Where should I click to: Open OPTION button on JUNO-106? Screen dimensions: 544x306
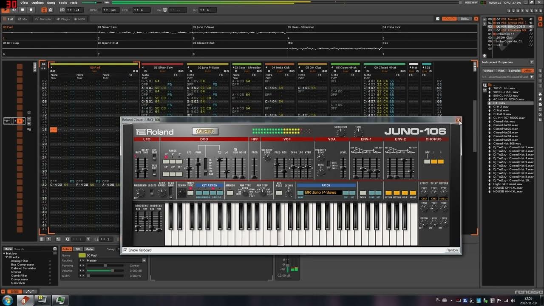point(388,193)
